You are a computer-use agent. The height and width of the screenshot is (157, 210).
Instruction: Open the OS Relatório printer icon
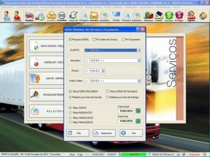104,16
